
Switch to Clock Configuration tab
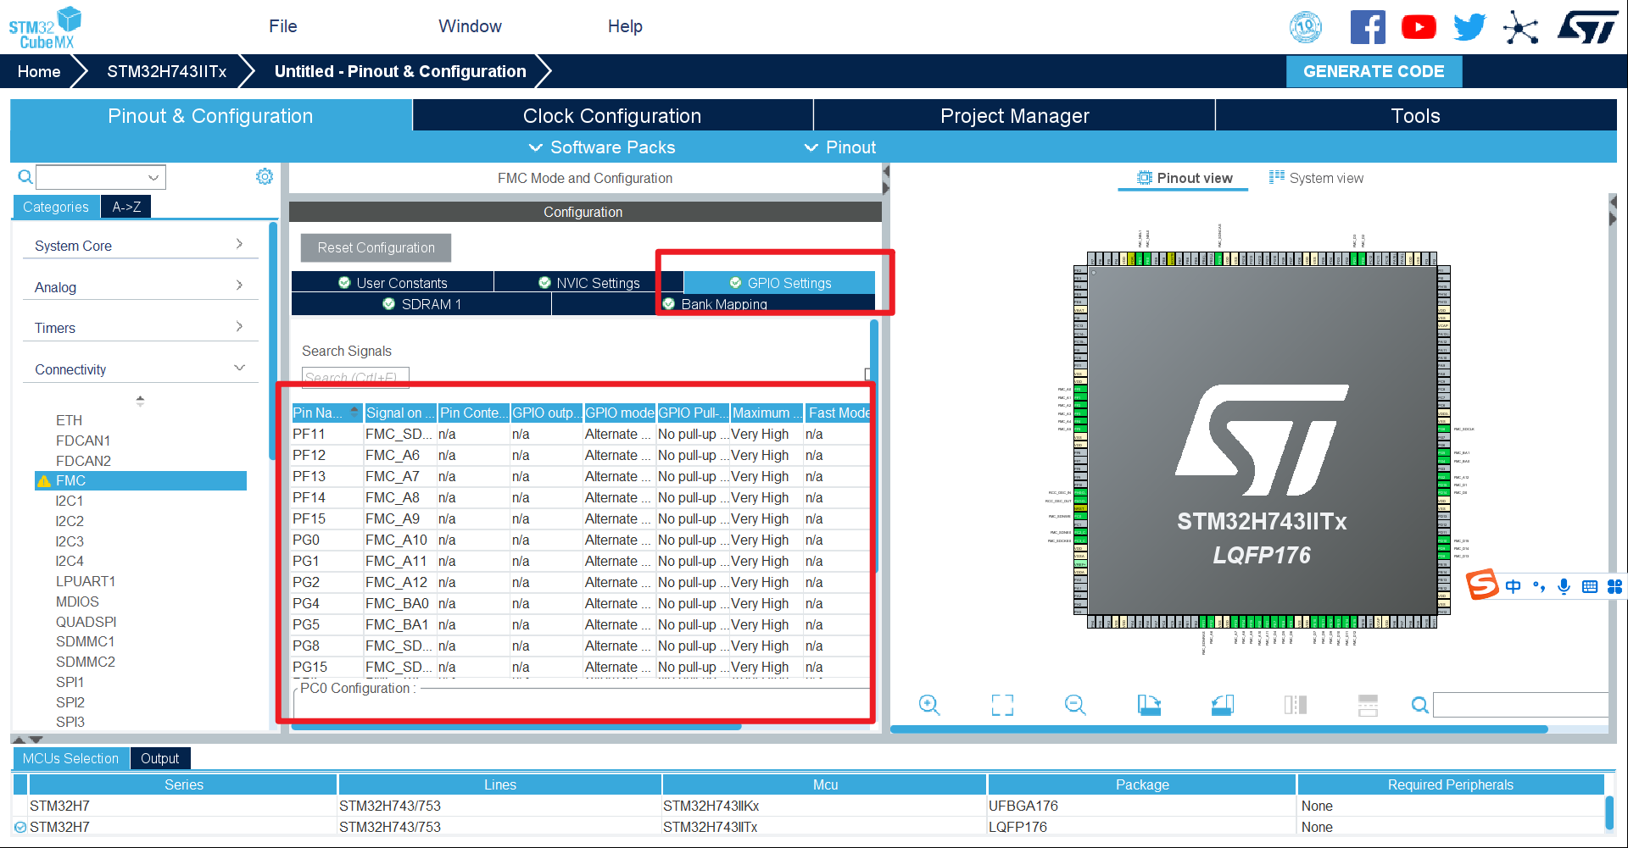click(x=612, y=116)
